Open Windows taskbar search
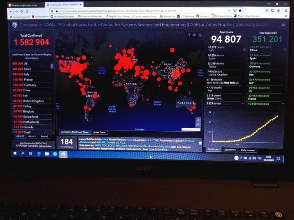This screenshot has height=220, width=294. click(23, 154)
